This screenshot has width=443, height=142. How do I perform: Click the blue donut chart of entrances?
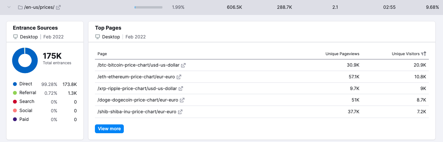click(x=25, y=60)
